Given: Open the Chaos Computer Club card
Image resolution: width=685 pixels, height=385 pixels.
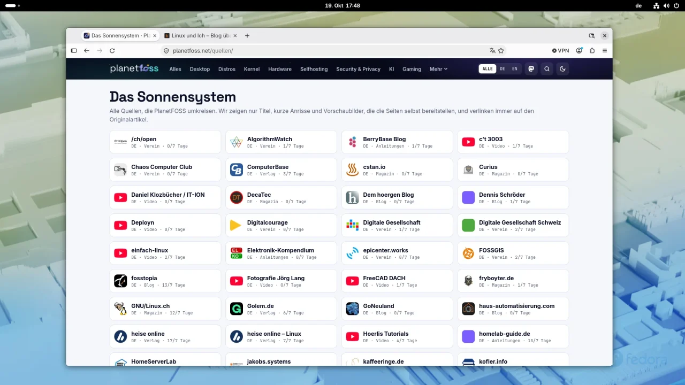Looking at the screenshot, I should (165, 170).
